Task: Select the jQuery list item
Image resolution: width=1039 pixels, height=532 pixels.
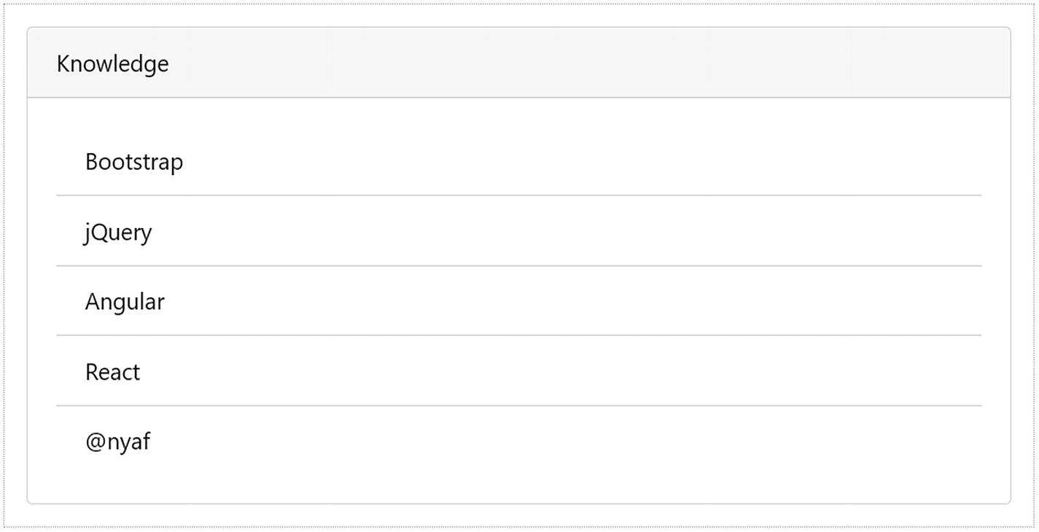Action: click(x=118, y=232)
